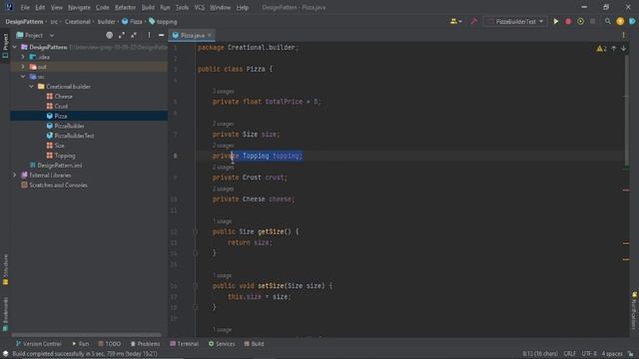The height and width of the screenshot is (359, 639).
Task: Click the CRLF line separator indicator
Action: pos(569,354)
